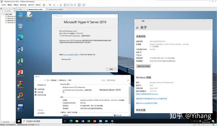Open the WinRAR desktop shortcut
This screenshot has width=217, height=126.
tap(20, 85)
